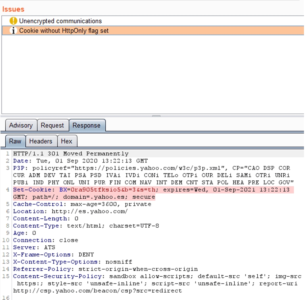Switch to the Request tab

(52, 125)
